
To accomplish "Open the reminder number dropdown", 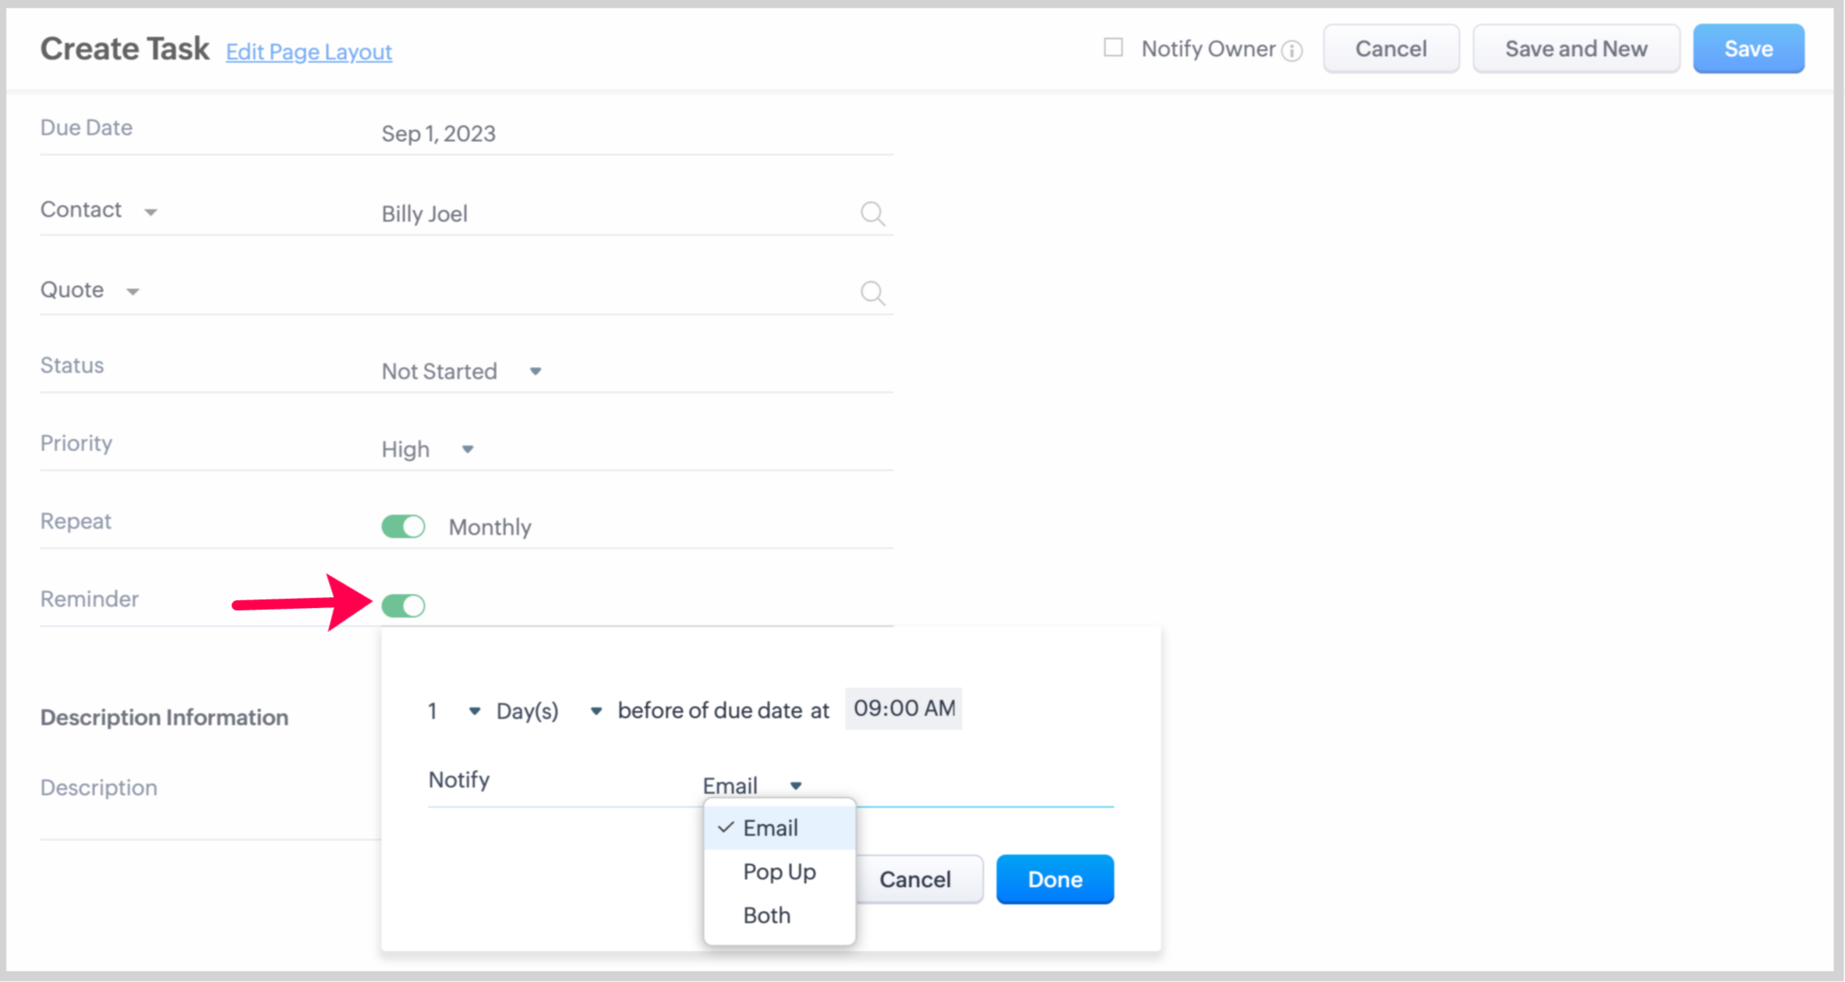I will tap(473, 711).
